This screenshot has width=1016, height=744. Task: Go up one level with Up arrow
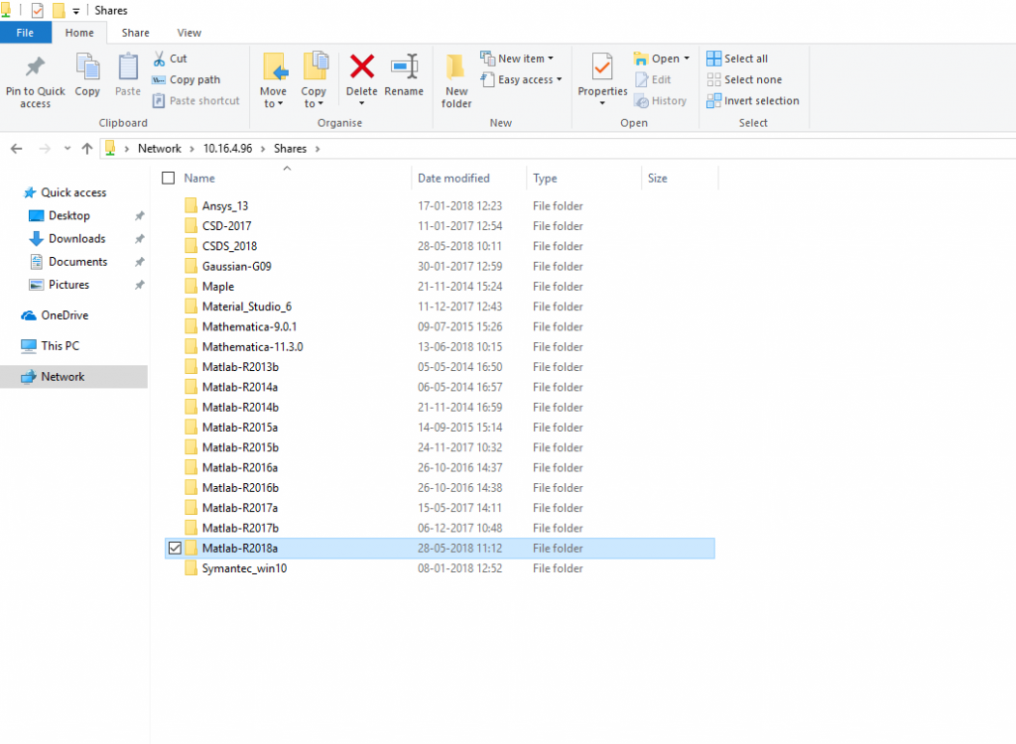click(87, 149)
